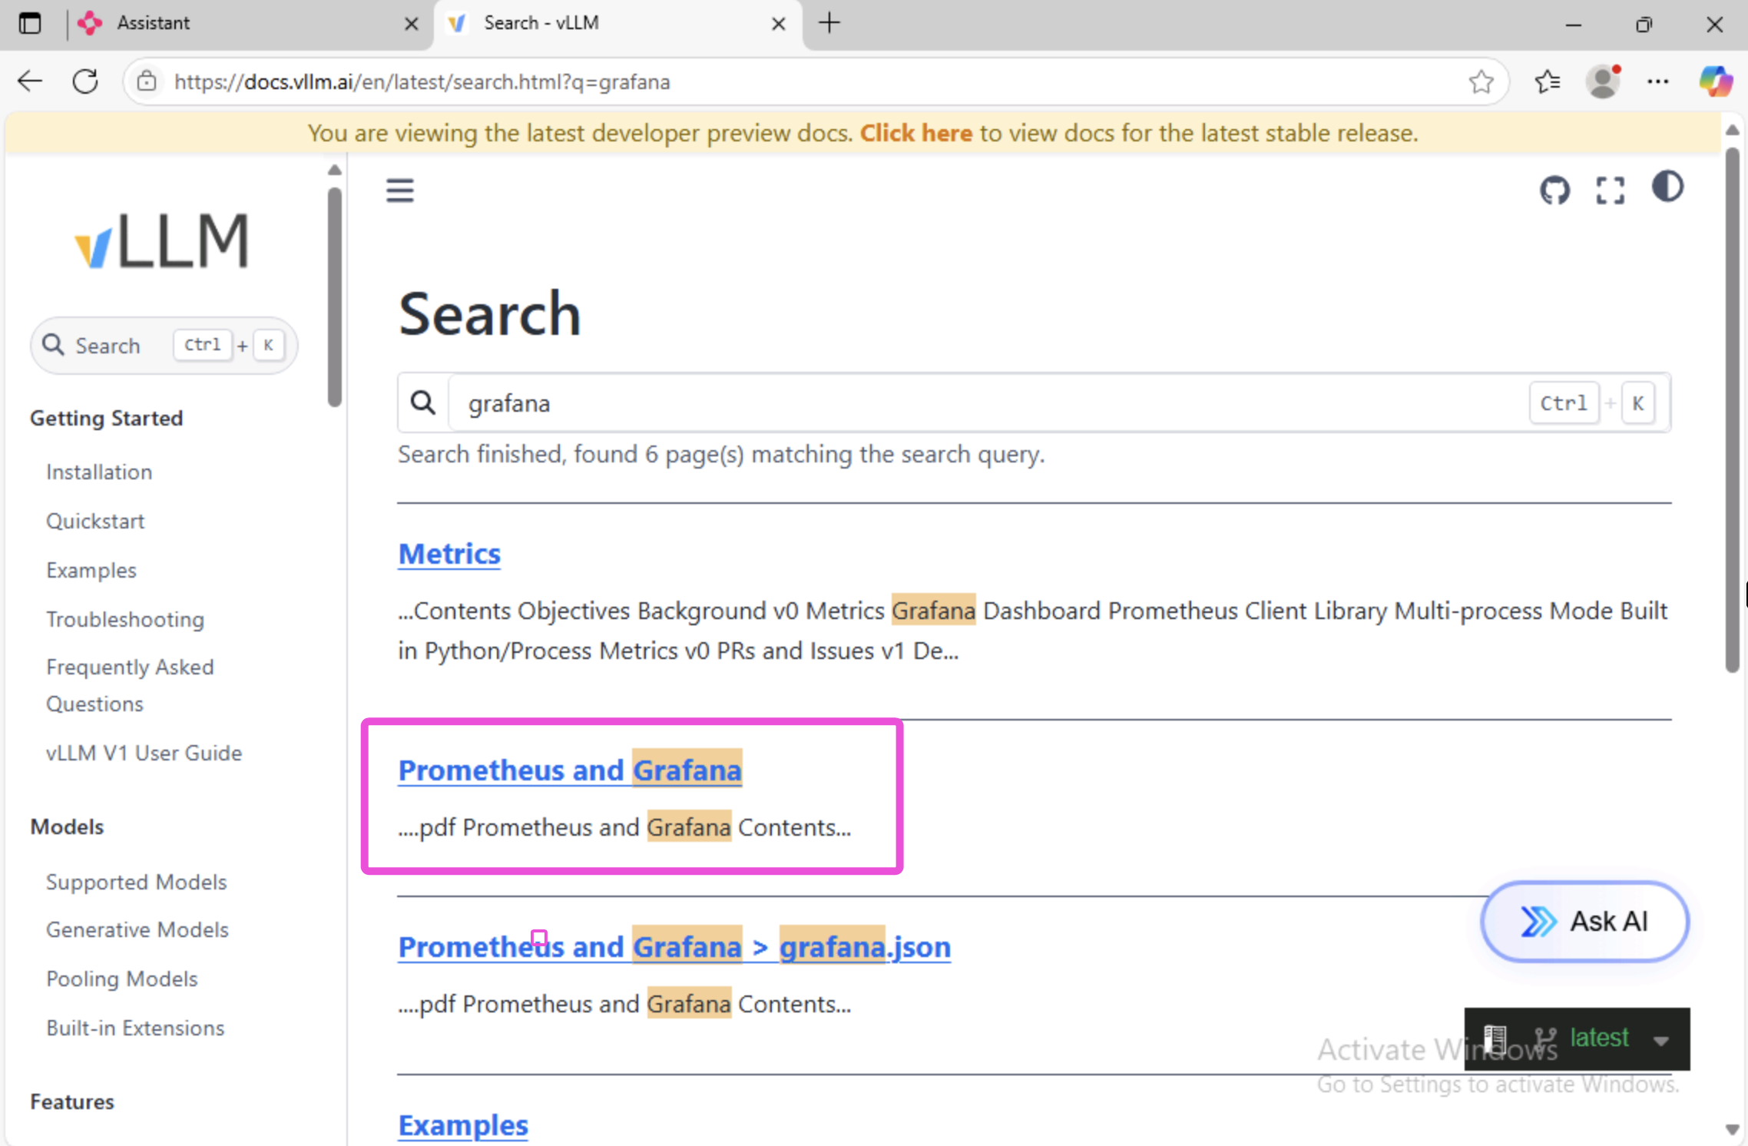Open the favorites list icon
Image resolution: width=1748 pixels, height=1146 pixels.
(1548, 81)
